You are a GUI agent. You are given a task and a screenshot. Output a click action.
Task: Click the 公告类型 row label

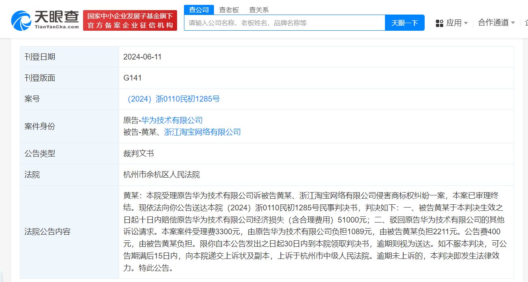pos(40,153)
